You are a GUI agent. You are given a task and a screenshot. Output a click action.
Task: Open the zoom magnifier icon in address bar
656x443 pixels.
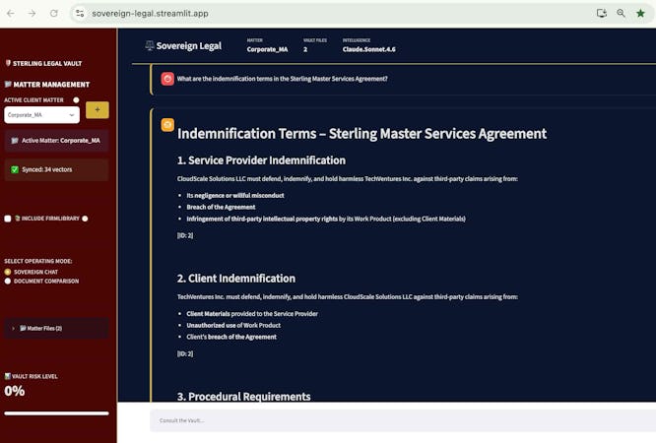tap(621, 14)
